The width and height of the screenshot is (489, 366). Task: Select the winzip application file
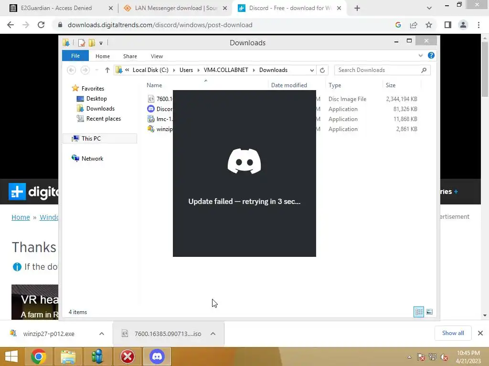coord(159,129)
